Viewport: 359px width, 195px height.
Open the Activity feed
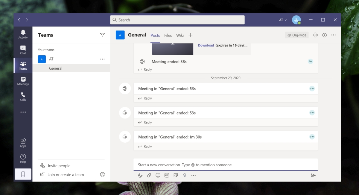point(23,34)
